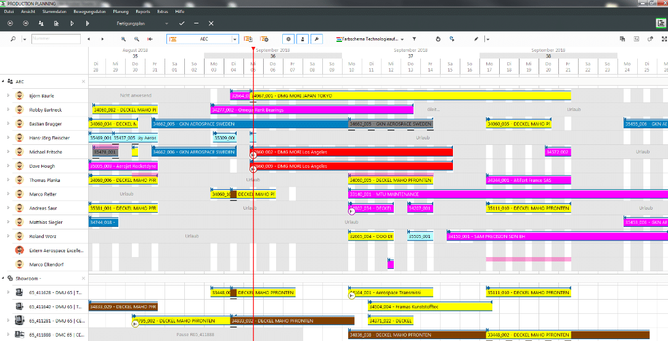Click the magnifier search icon

click(x=13, y=39)
